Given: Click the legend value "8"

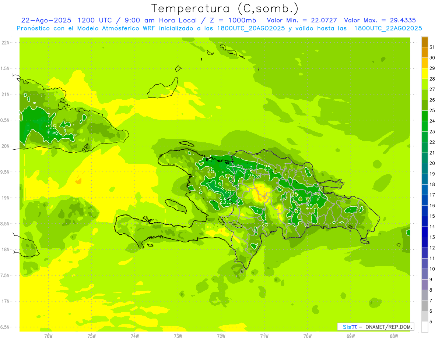Looking at the screenshot, I should point(431,290).
